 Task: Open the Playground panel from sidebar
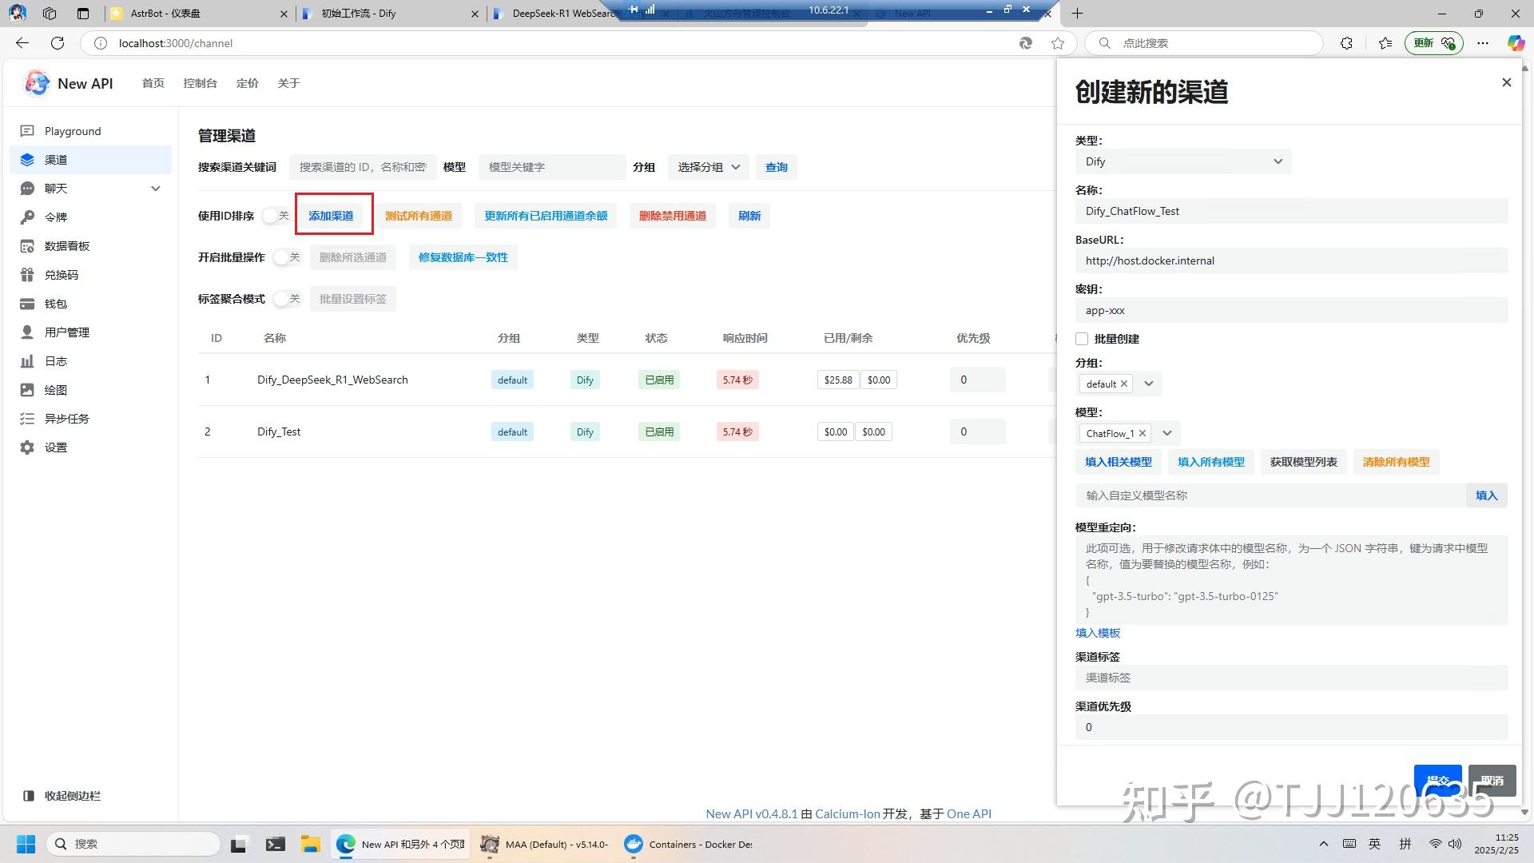(x=73, y=130)
